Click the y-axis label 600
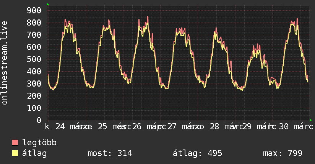Image resolution: width=315 pixels, height=164 pixels. (x=34, y=47)
